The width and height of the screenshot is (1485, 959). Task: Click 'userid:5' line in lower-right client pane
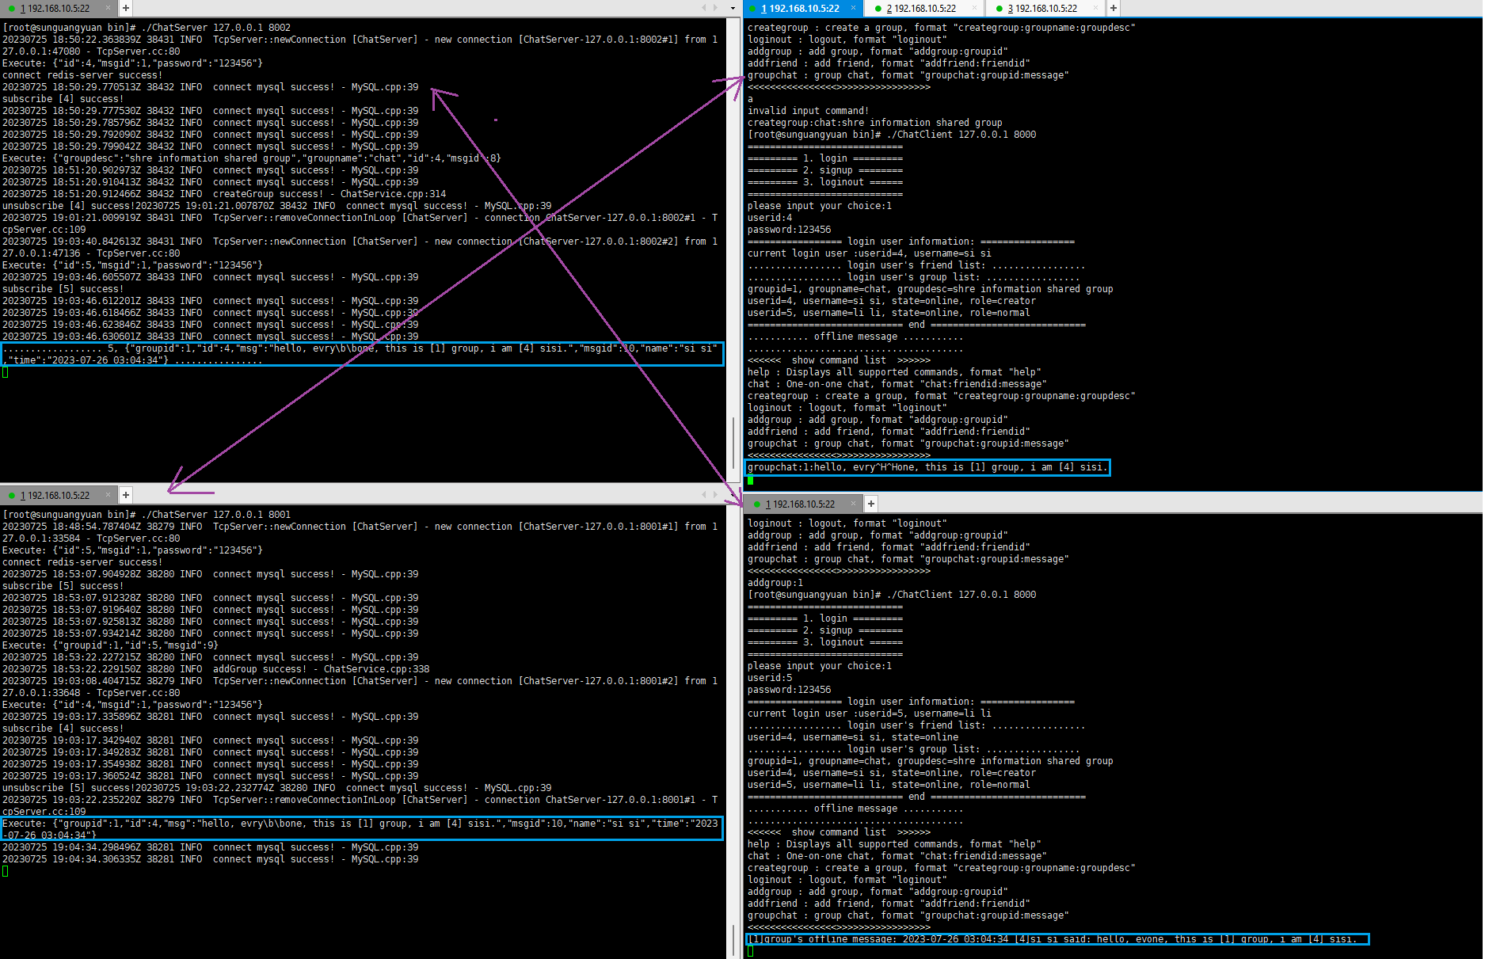click(770, 678)
